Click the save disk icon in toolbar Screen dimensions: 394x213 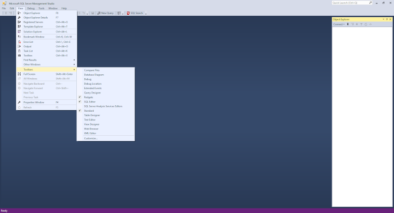pos(93,13)
